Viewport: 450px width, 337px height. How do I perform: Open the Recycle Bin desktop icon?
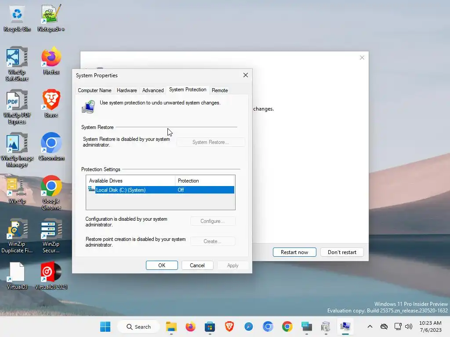[x=17, y=18]
